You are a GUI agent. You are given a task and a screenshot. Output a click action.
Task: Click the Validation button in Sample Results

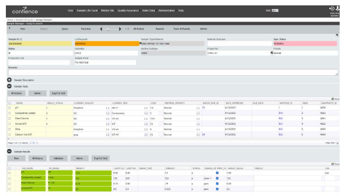pos(58,158)
